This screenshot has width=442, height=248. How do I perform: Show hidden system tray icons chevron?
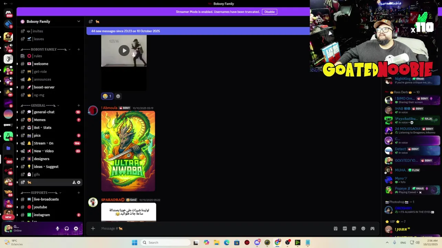[387, 242]
